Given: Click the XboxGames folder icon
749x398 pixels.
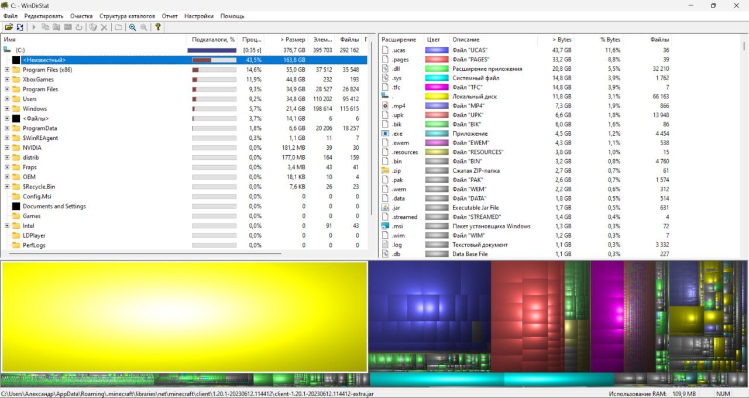Looking at the screenshot, I should coord(16,80).
